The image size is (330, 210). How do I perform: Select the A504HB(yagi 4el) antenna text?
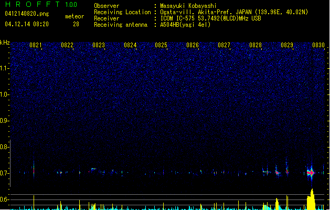click(185, 25)
